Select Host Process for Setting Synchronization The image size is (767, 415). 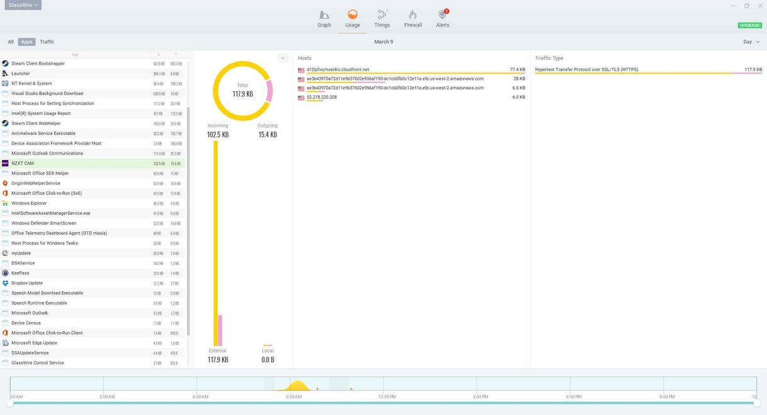(93, 104)
